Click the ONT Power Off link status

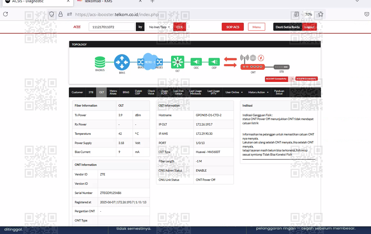pyautogui.click(x=205, y=180)
